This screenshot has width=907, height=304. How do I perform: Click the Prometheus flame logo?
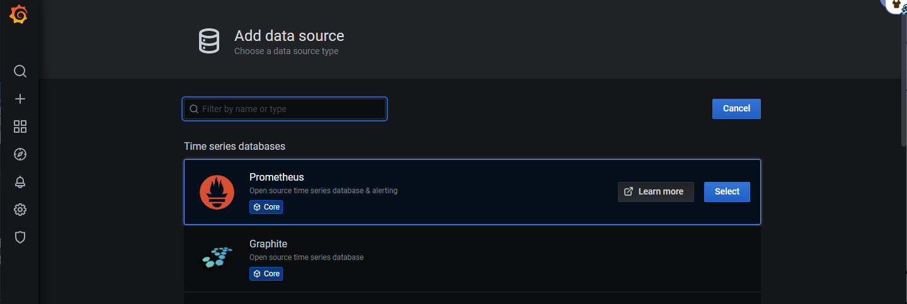(217, 192)
